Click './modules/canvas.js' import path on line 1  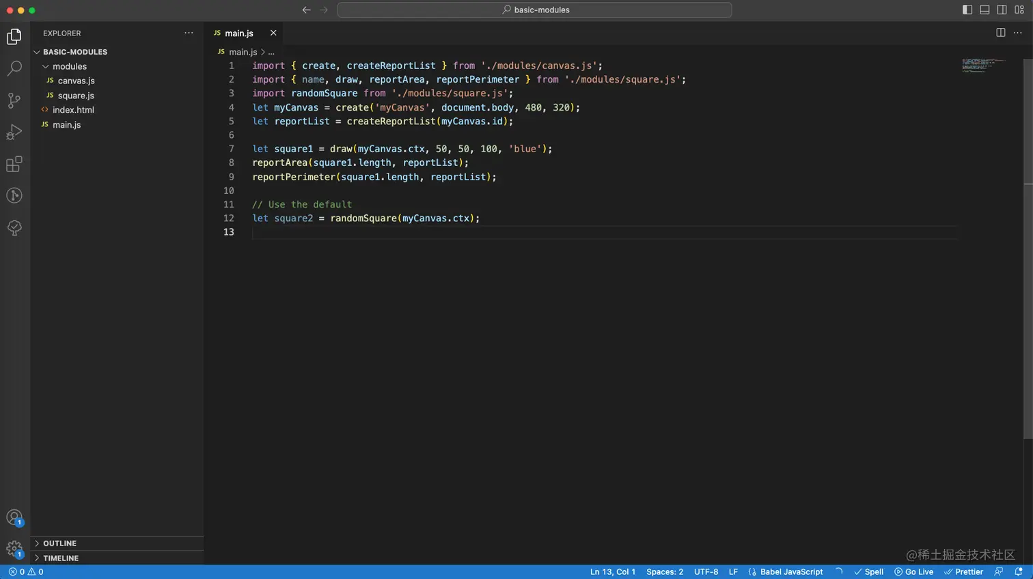539,66
